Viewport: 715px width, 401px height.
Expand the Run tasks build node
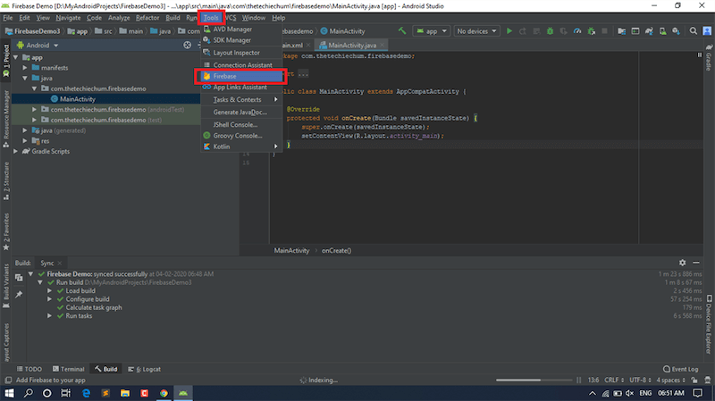click(50, 316)
